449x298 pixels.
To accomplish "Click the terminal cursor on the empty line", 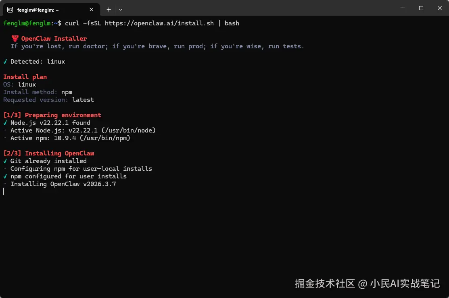I will (4, 192).
